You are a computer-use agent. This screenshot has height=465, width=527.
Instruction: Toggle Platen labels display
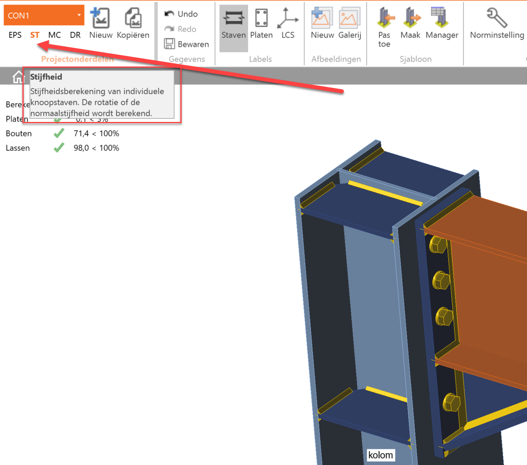pos(261,24)
